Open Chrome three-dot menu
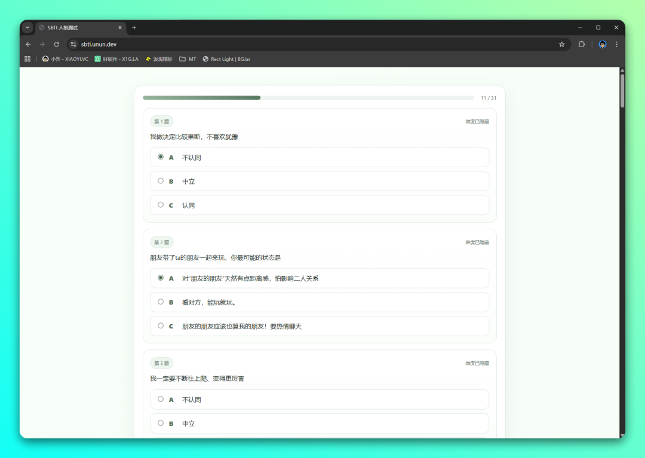The image size is (645, 458). pos(617,44)
